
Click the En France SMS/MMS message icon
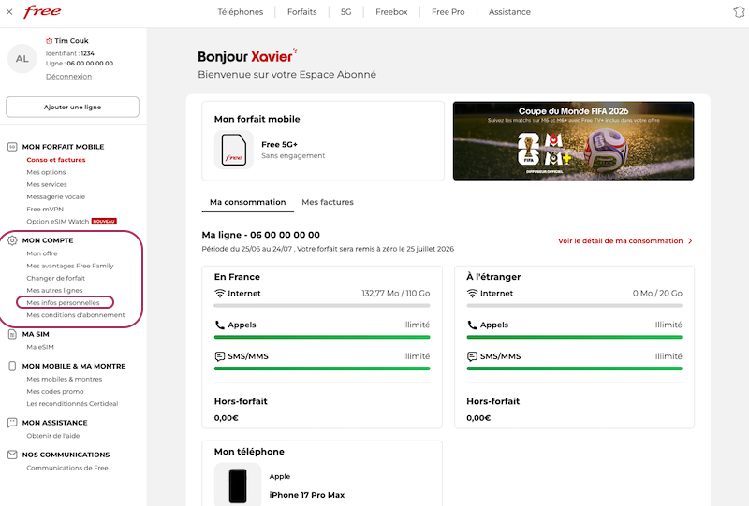click(220, 356)
